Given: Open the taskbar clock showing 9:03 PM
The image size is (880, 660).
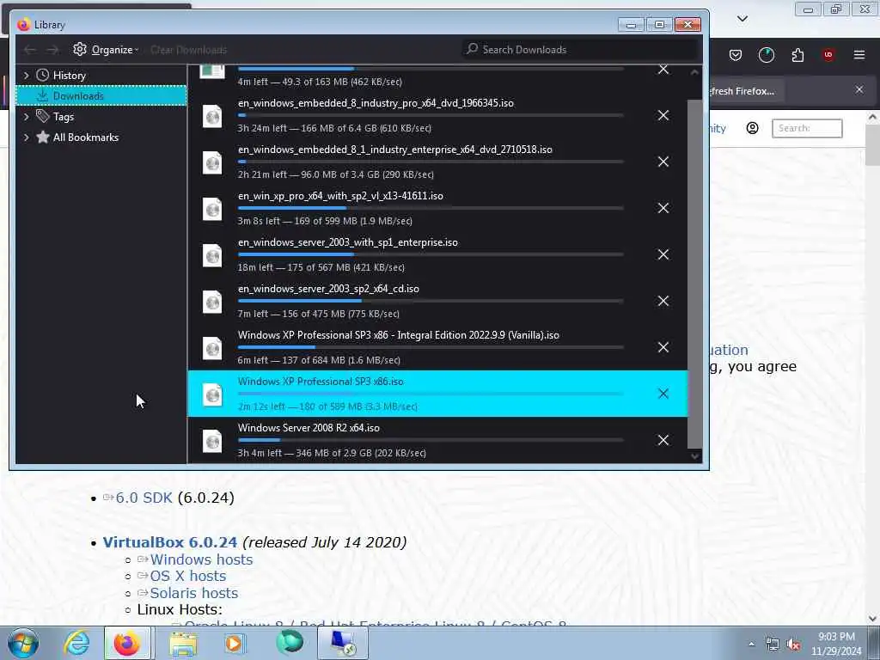Looking at the screenshot, I should 836,644.
